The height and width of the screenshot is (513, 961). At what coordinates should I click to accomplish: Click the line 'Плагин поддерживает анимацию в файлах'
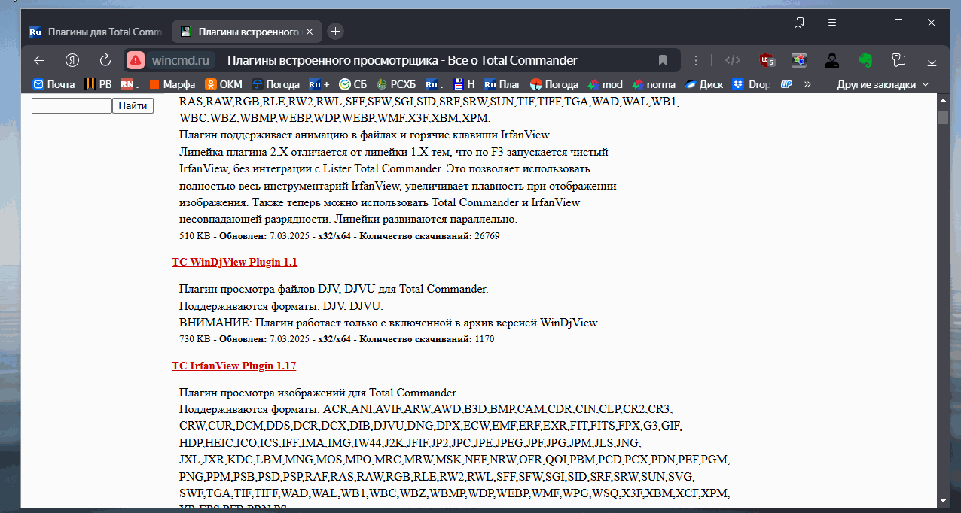pyautogui.click(x=365, y=135)
